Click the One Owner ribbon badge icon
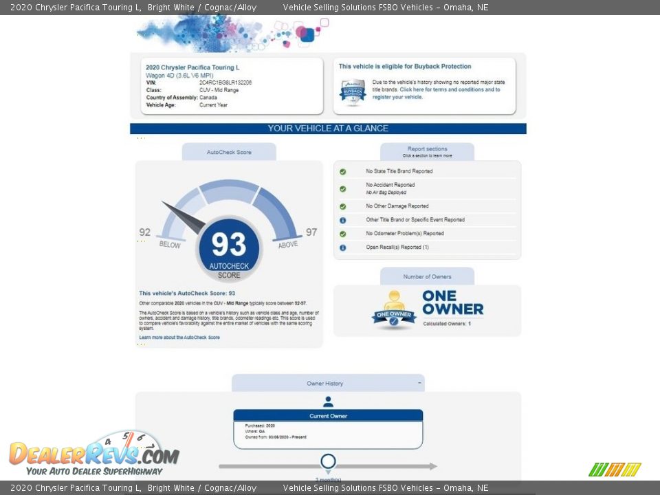The image size is (660, 495). click(394, 310)
